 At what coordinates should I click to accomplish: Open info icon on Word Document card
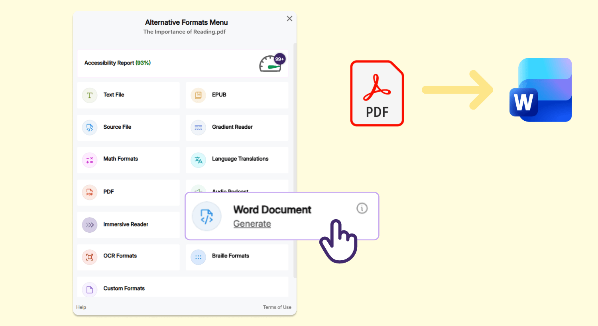click(x=362, y=208)
